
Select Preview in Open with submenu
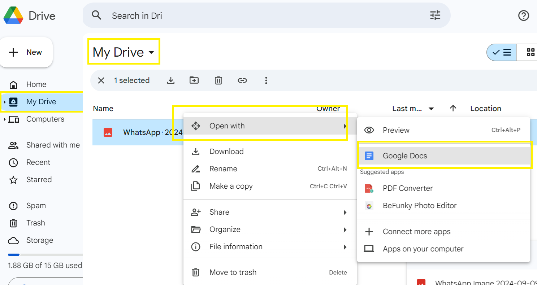tap(443, 130)
